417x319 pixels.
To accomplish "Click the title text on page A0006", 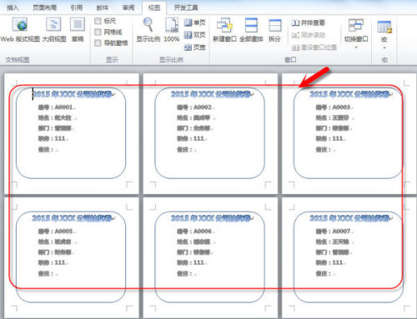I will click(x=211, y=218).
